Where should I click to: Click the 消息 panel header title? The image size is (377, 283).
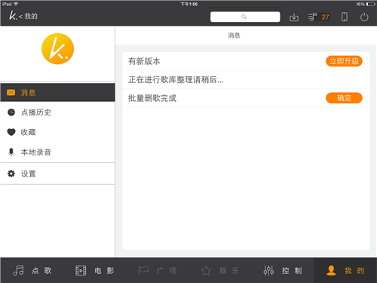[x=234, y=35]
